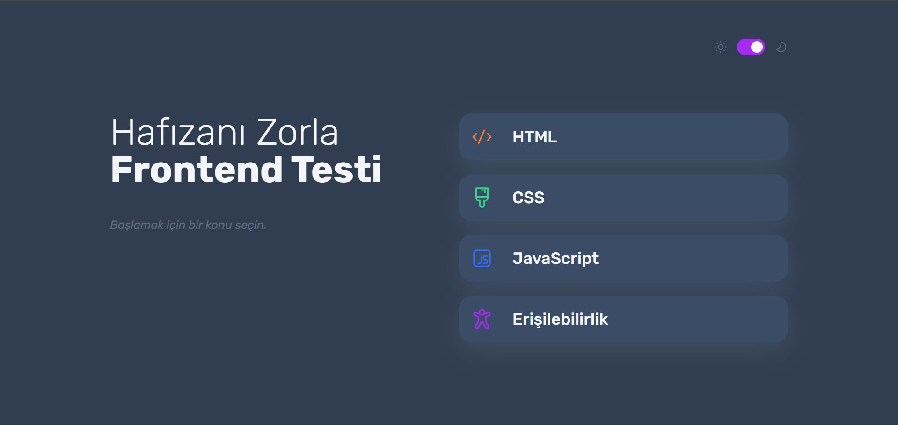This screenshot has width=898, height=425.
Task: Click the green CSS paintbrush icon
Action: pyautogui.click(x=482, y=197)
